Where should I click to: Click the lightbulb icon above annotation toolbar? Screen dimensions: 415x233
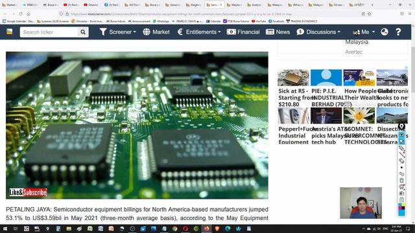(401, 126)
